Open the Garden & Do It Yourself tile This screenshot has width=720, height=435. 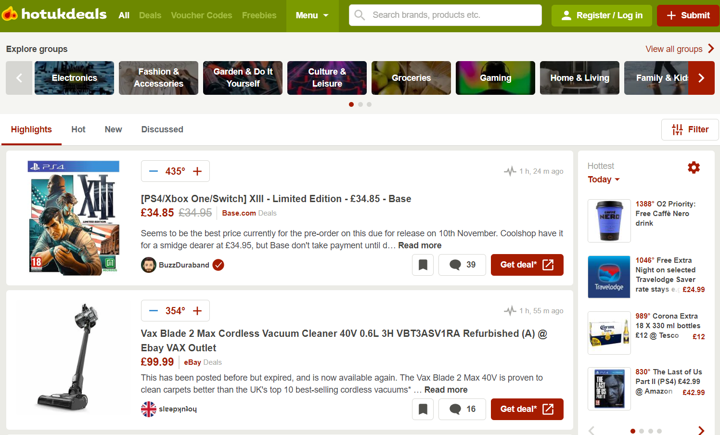(x=243, y=78)
